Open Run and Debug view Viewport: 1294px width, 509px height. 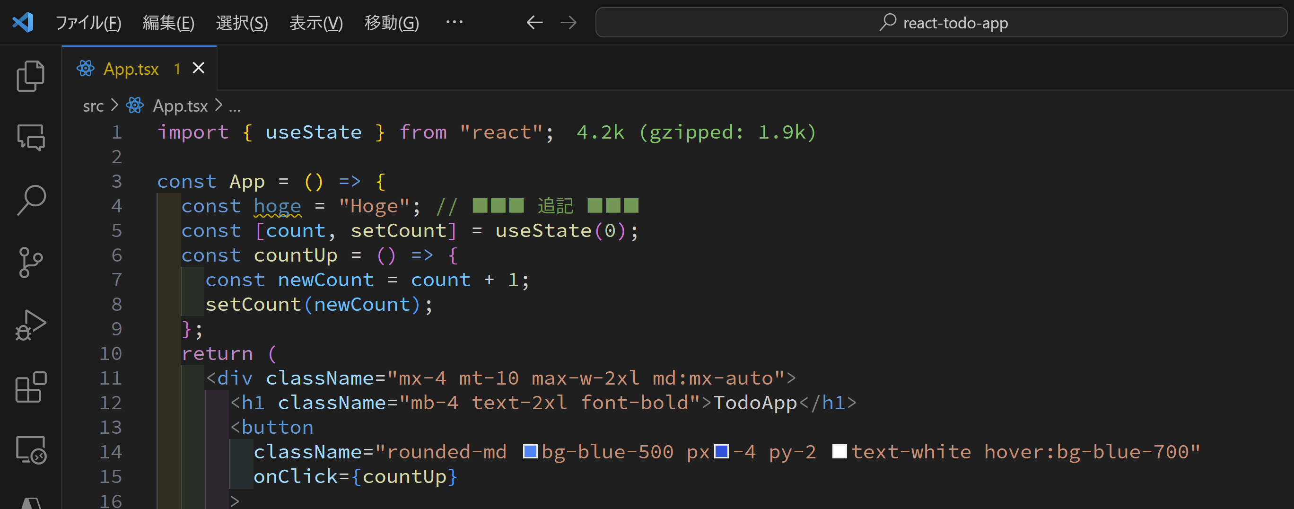[x=31, y=325]
